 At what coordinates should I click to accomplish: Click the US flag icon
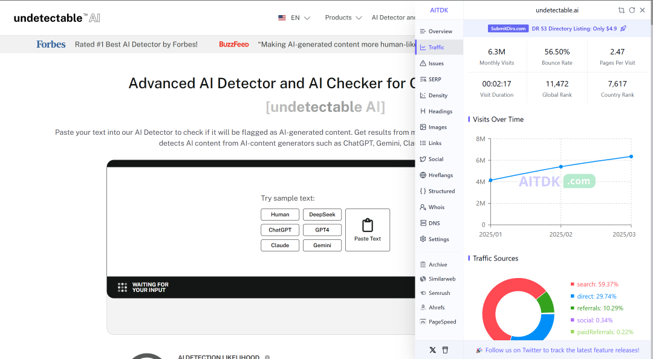282,18
